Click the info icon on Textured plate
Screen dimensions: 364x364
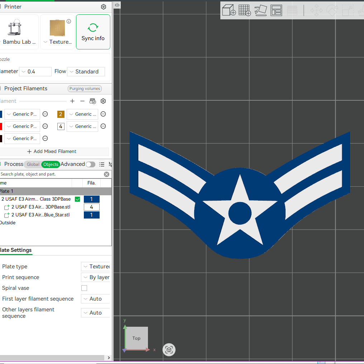click(x=69, y=21)
